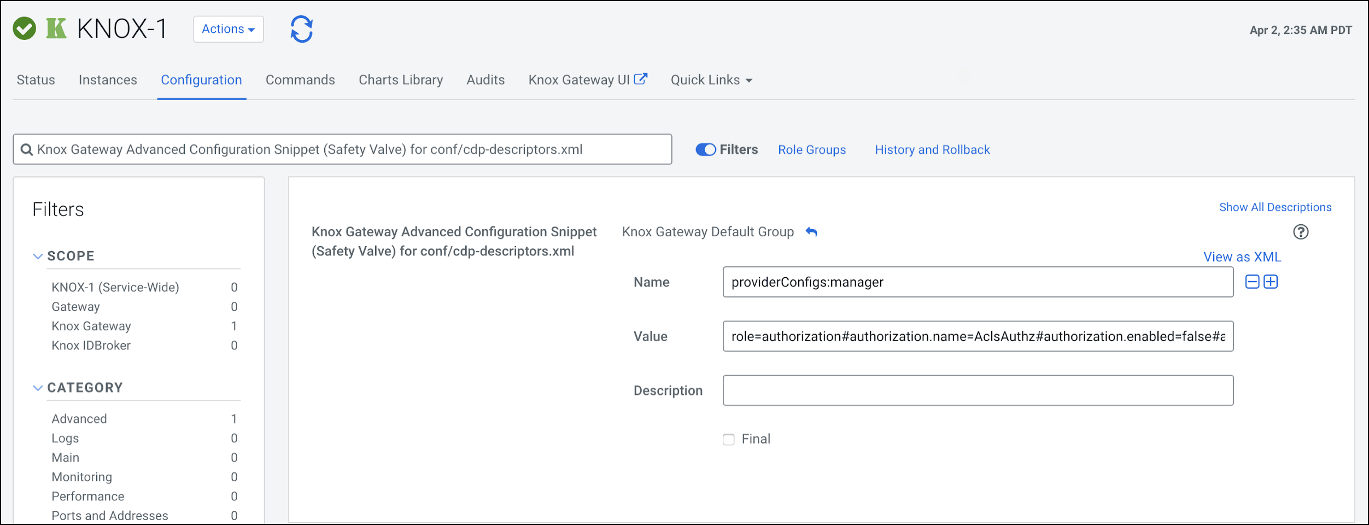Click the Knox K service logo
1369x525 pixels.
[56, 28]
